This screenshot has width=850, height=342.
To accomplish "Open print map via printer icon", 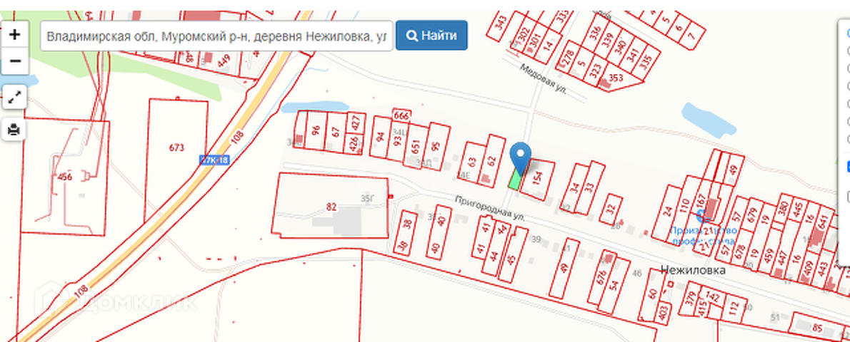I will 14,129.
